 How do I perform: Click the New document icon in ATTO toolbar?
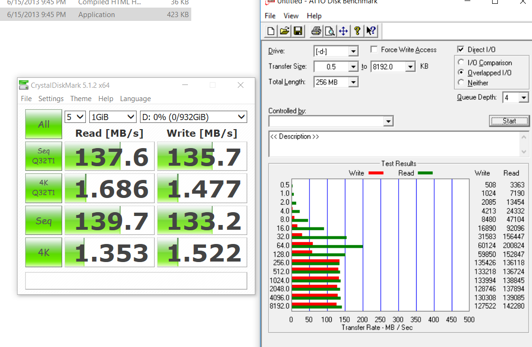point(271,31)
